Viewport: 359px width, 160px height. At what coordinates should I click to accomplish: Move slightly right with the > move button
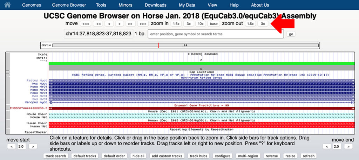click(x=120, y=24)
